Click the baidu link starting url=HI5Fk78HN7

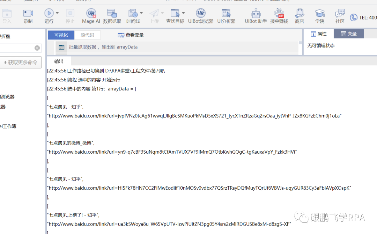pyautogui.click(x=199, y=188)
